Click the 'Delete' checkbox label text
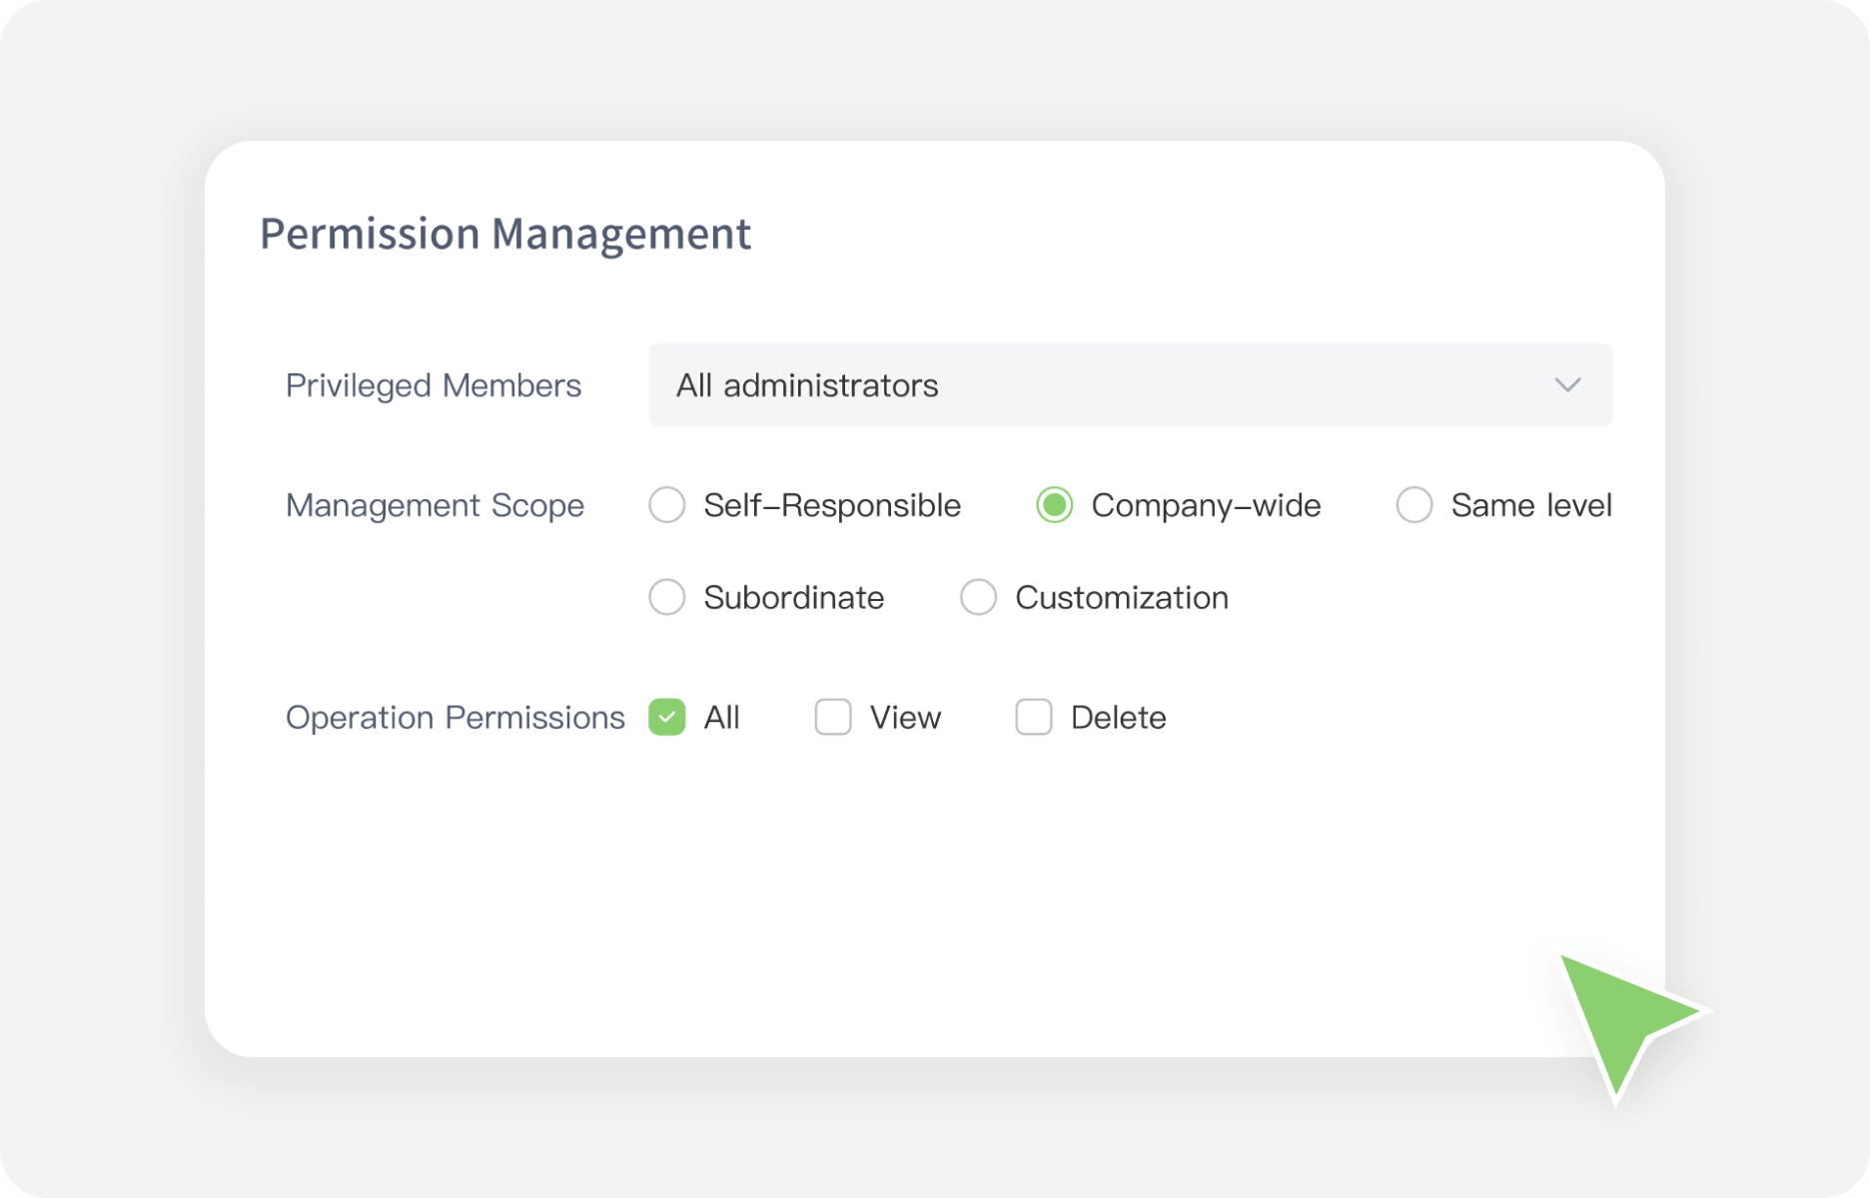The height and width of the screenshot is (1198, 1870). point(1118,717)
